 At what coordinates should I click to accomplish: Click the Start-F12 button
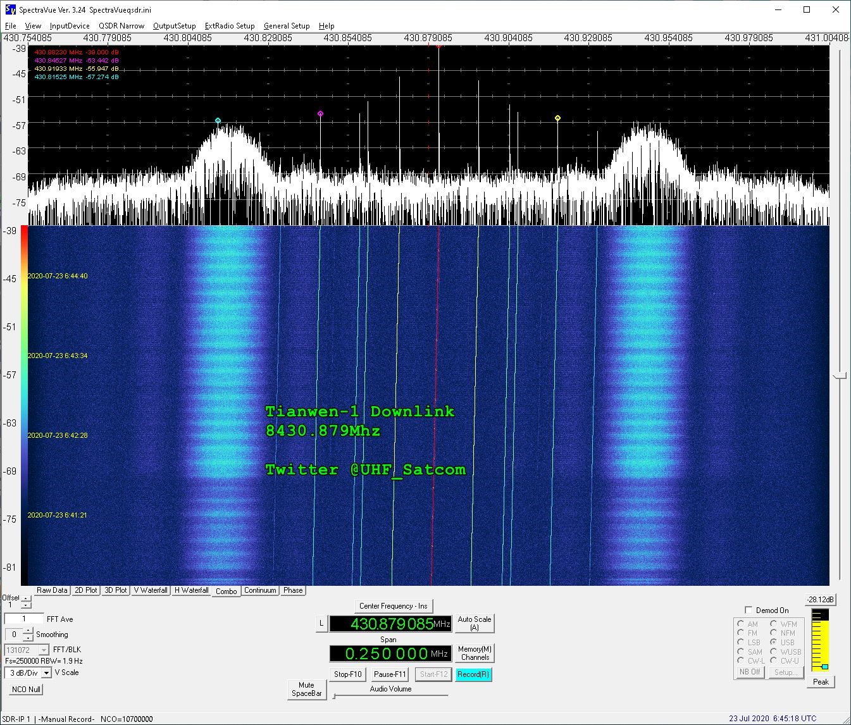click(x=433, y=674)
